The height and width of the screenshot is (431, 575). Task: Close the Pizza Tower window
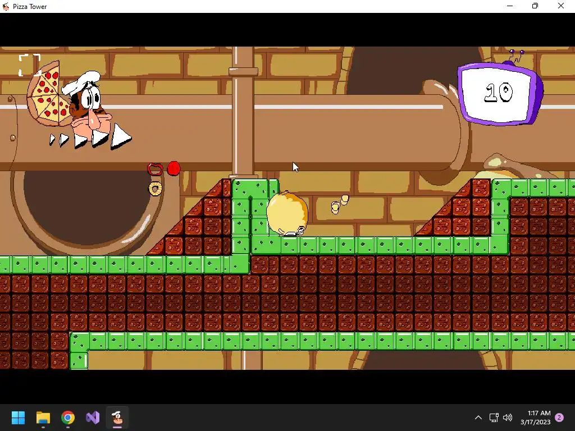coord(561,6)
